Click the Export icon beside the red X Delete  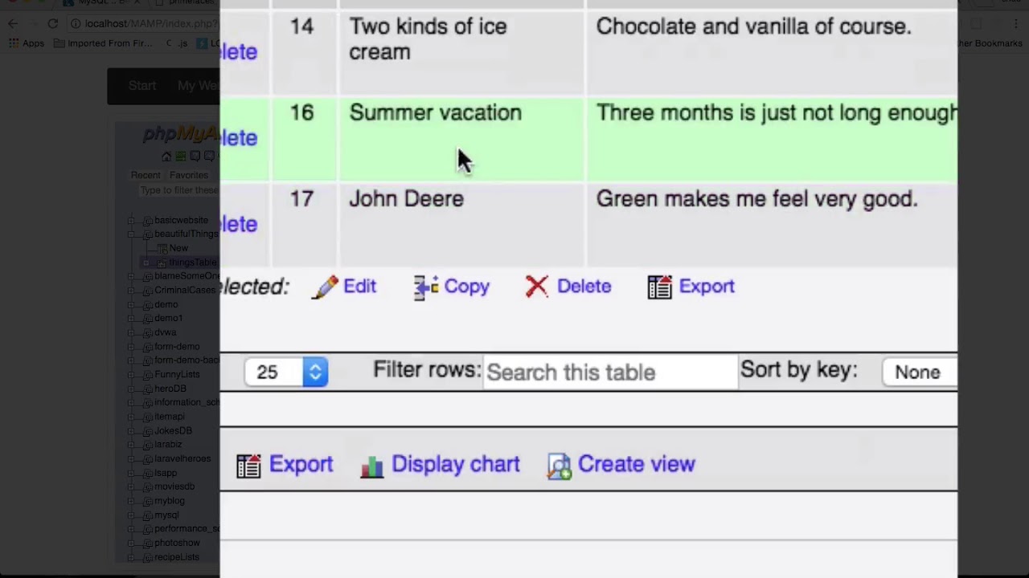coord(659,287)
